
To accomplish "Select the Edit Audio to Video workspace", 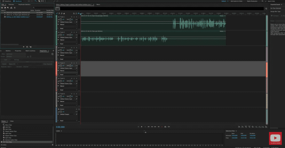I will point(236,1).
